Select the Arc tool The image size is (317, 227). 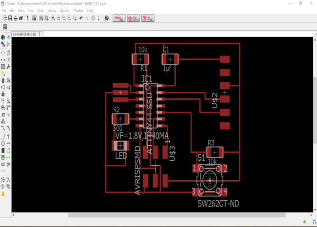point(8,144)
